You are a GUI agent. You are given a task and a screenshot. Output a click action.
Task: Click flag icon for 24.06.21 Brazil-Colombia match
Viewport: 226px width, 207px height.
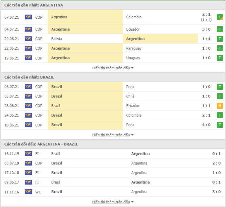click(x=28, y=115)
